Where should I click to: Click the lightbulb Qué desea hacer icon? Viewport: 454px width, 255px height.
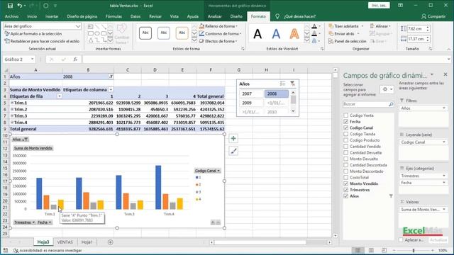(x=277, y=16)
